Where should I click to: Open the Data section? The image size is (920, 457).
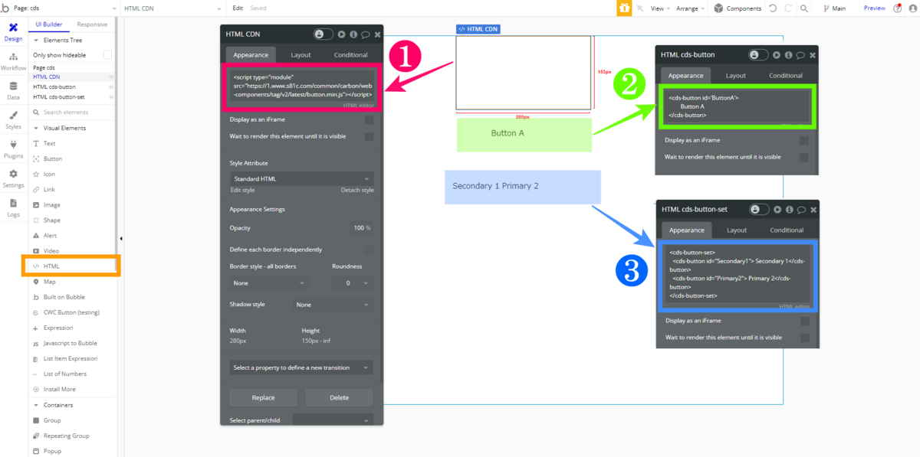[x=14, y=91]
